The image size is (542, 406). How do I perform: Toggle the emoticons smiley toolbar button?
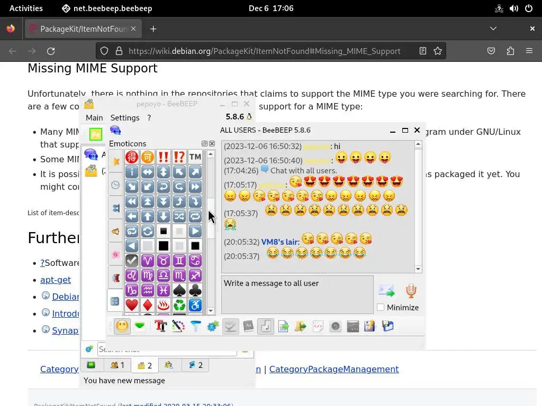coord(122,326)
